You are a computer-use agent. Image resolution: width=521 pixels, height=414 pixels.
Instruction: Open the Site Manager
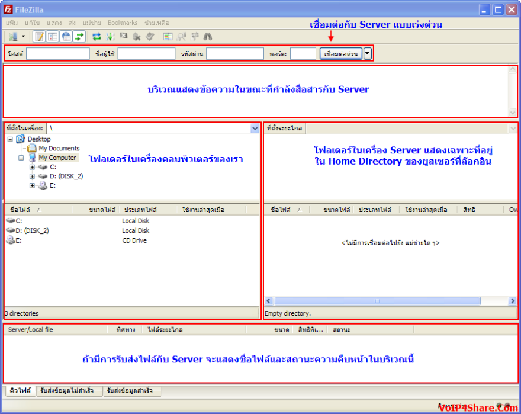pos(11,36)
